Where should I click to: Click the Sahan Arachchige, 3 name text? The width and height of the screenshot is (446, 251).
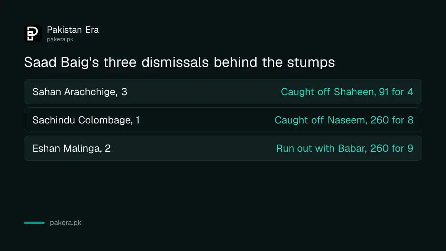click(x=80, y=92)
